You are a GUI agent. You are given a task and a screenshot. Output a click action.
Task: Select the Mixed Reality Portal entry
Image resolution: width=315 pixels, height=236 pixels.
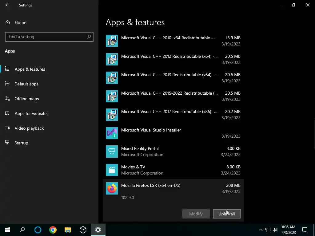[173, 151]
